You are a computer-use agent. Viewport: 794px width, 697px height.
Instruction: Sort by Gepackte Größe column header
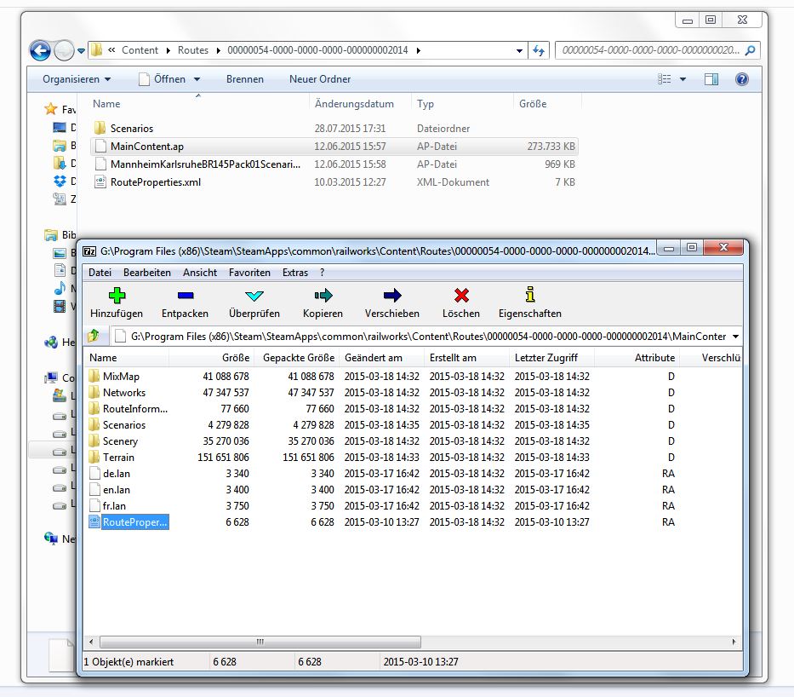pyautogui.click(x=296, y=357)
